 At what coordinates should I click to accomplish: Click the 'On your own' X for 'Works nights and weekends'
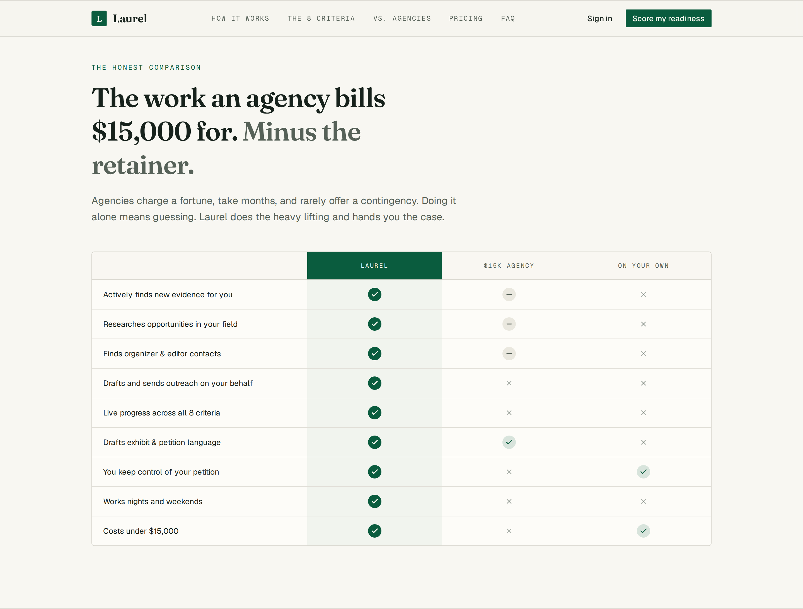click(x=643, y=502)
